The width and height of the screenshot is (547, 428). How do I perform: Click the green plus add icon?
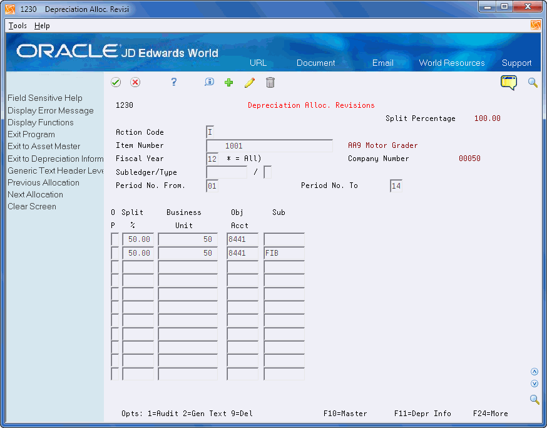coord(229,83)
